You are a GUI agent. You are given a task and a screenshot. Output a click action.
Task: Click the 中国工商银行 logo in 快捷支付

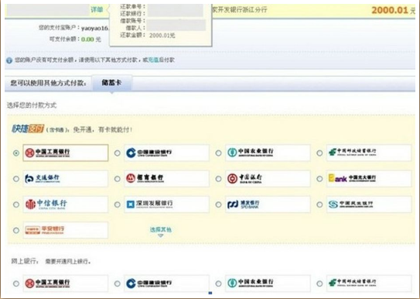[66, 153]
